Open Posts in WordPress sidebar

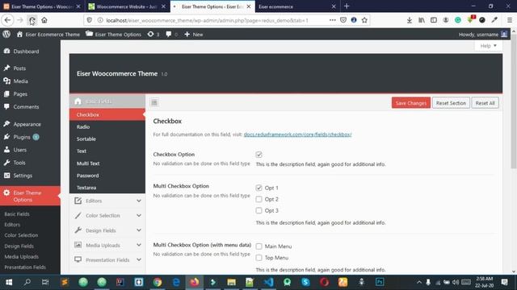[x=15, y=68]
